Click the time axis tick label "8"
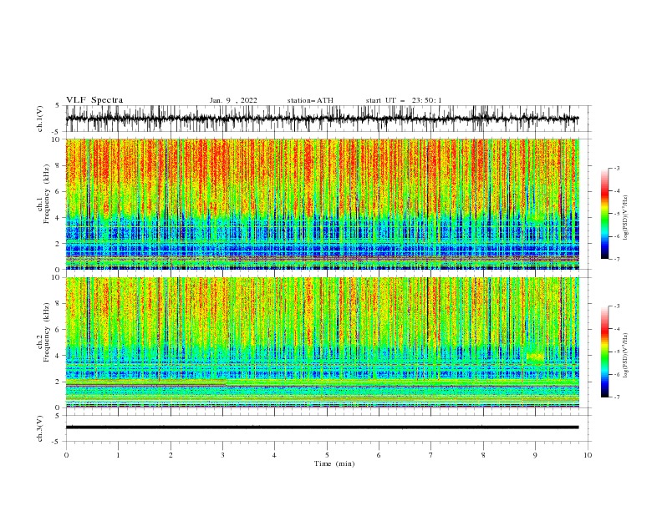662x511 pixels. (483, 455)
